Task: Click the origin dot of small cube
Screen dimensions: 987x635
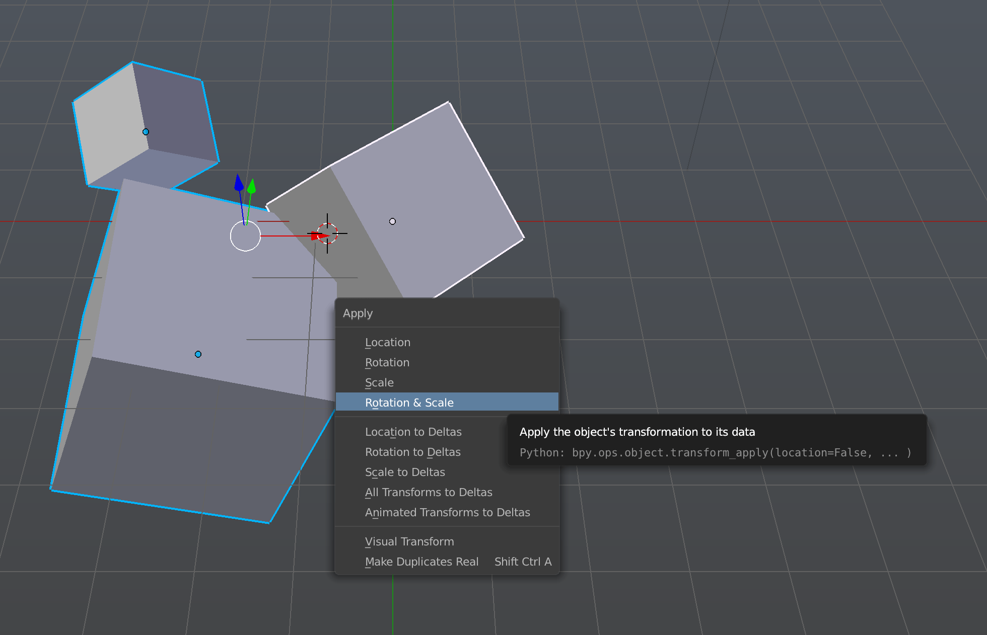Action: (x=146, y=132)
